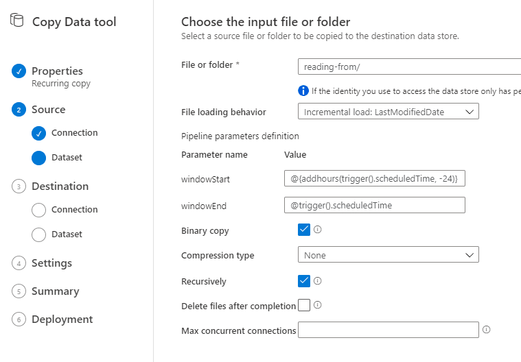Go to the Properties step
Image resolution: width=521 pixels, height=362 pixels.
pos(57,71)
